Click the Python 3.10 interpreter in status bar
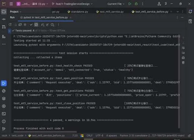 (x=152, y=135)
